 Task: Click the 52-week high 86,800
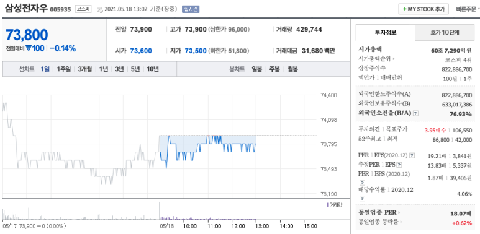(x=440, y=140)
